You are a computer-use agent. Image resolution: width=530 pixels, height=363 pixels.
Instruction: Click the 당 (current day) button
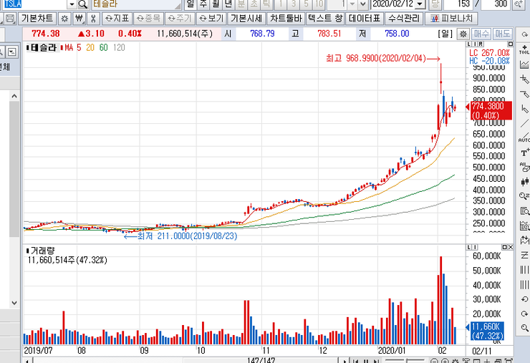pos(435,4)
